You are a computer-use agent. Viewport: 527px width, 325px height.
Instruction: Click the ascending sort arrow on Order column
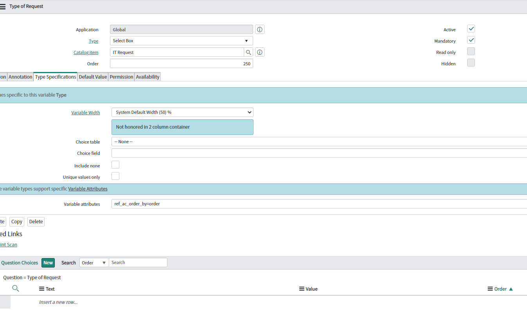tap(511, 289)
